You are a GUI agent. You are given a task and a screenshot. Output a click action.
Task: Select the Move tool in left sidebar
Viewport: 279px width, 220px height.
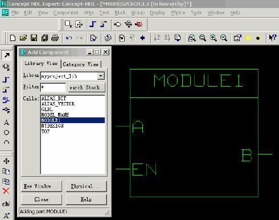point(6,161)
